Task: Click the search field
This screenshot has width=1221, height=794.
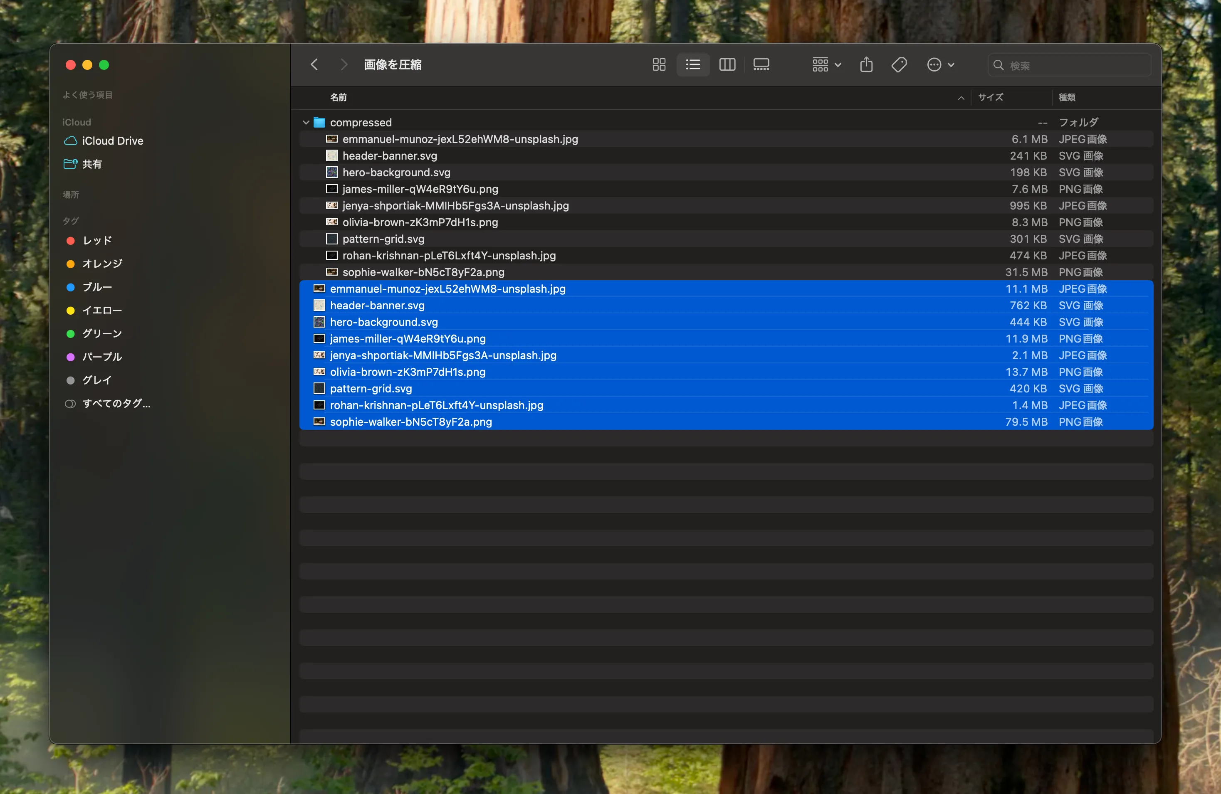Action: pos(1069,65)
